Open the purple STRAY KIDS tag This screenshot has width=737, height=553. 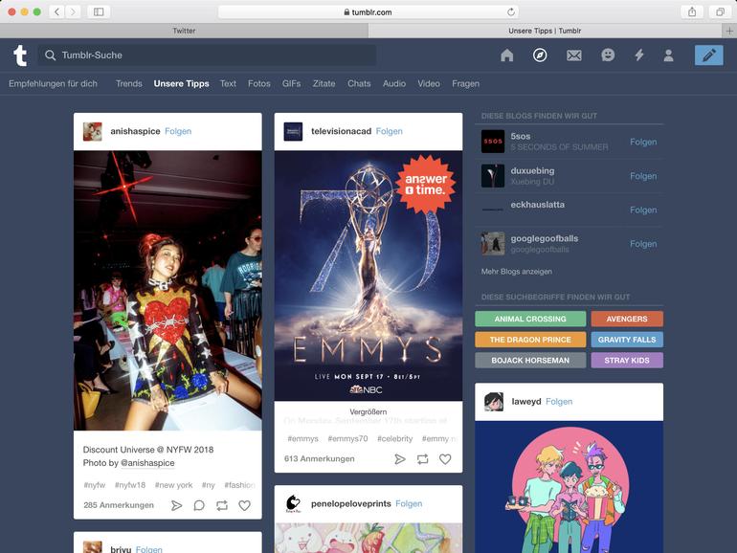click(627, 361)
